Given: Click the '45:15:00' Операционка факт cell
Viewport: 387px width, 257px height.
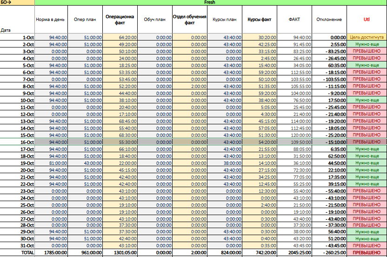Looking at the screenshot, I should click(120, 170).
